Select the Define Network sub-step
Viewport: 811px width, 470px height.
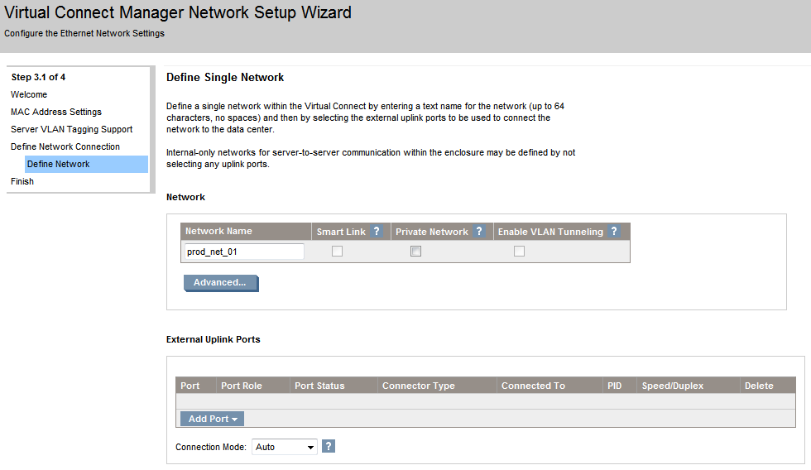(x=59, y=164)
